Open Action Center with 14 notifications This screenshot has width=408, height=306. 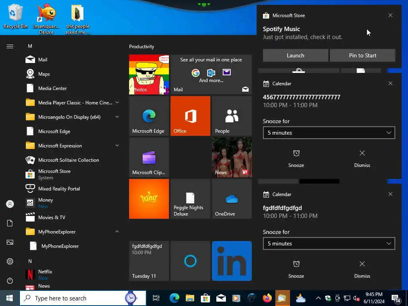pyautogui.click(x=396, y=298)
